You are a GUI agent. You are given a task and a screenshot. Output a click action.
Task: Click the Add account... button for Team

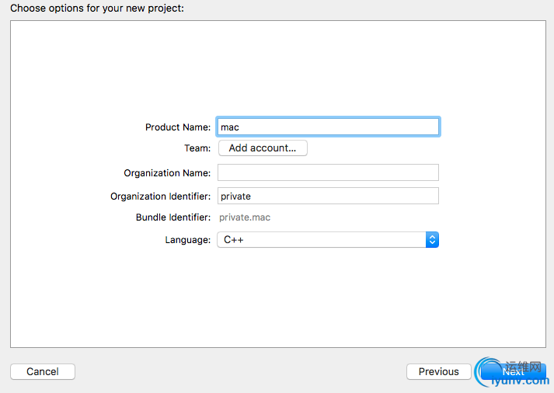[x=263, y=148]
